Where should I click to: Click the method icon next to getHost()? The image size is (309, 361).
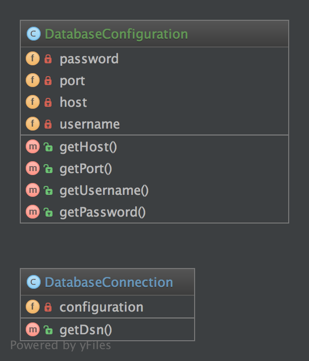point(33,147)
